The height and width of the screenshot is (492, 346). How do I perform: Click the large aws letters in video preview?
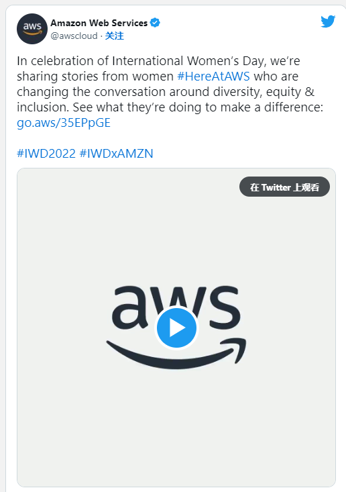(x=176, y=307)
